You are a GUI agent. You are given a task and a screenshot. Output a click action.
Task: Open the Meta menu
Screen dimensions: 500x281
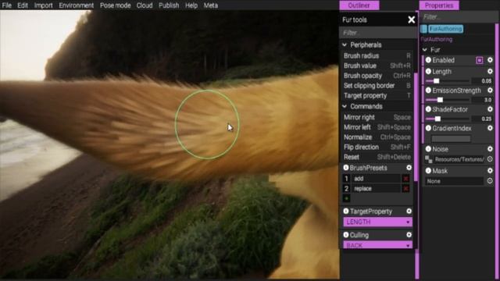coord(211,5)
